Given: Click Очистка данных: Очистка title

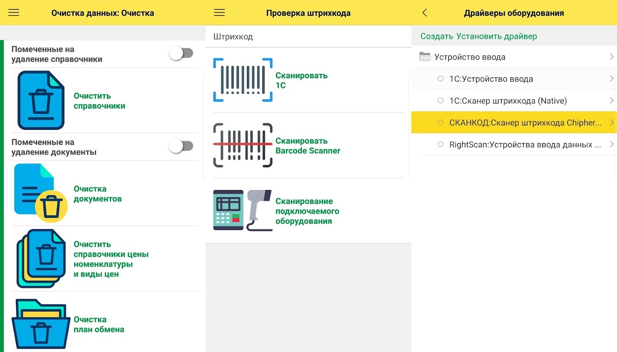Looking at the screenshot, I should coord(103,13).
